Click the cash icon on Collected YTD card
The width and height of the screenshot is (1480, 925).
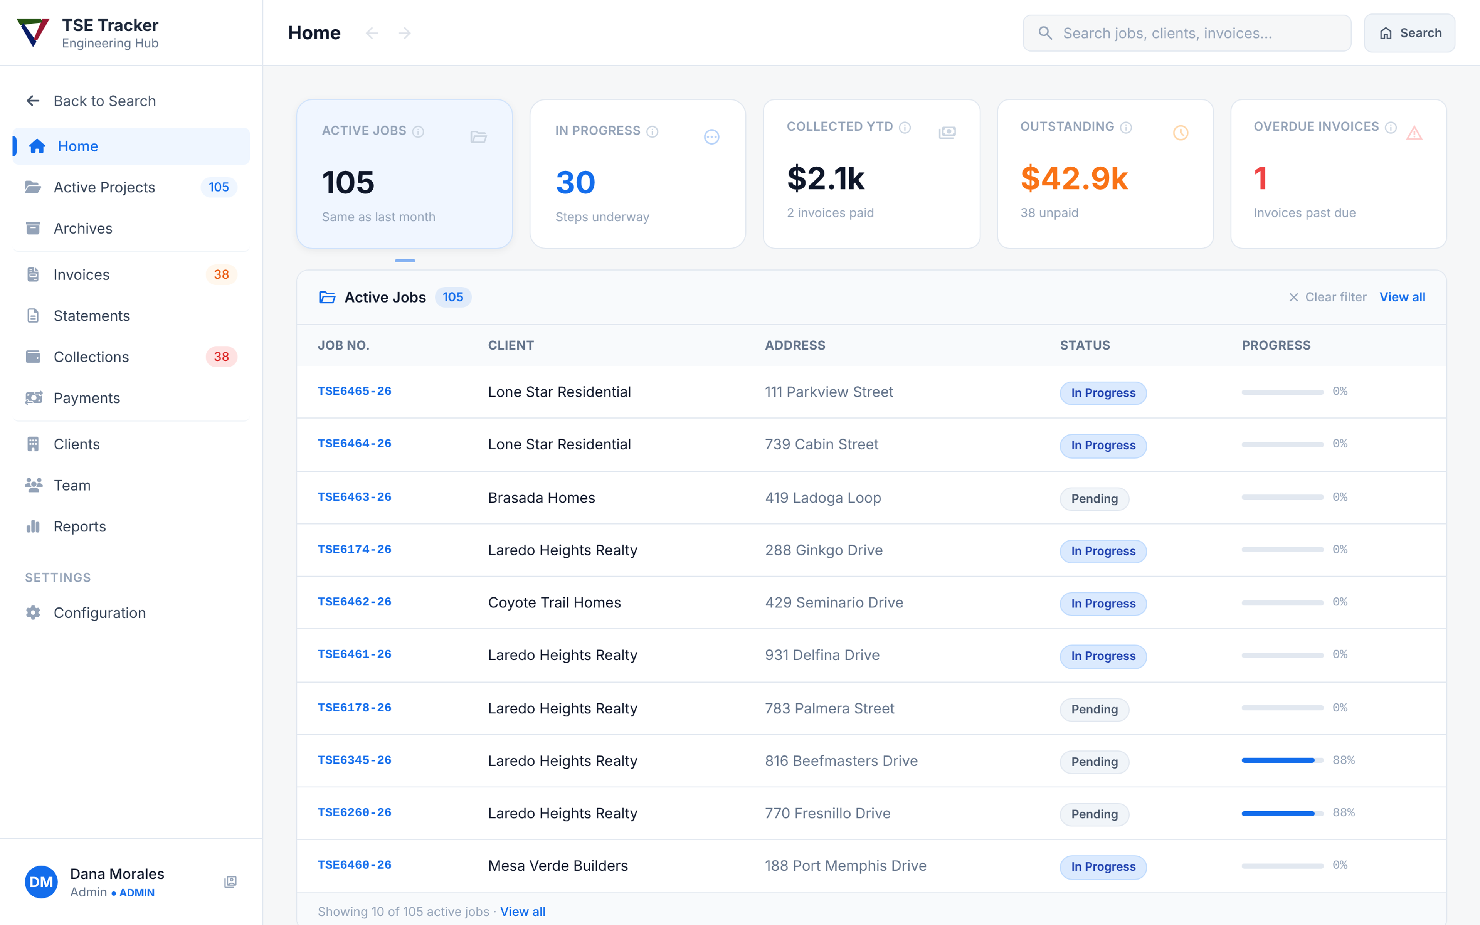947,133
